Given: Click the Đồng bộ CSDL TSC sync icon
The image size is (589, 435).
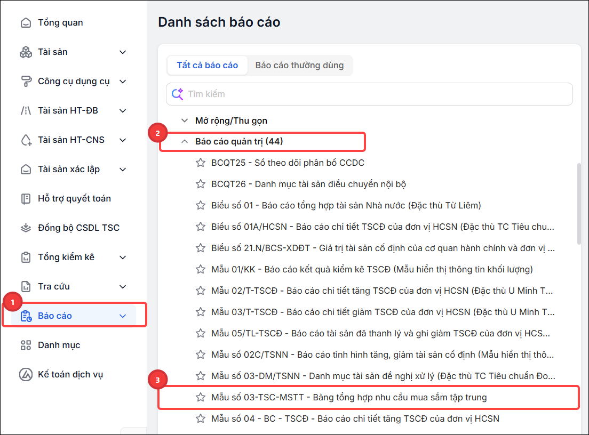Looking at the screenshot, I should pyautogui.click(x=26, y=228).
